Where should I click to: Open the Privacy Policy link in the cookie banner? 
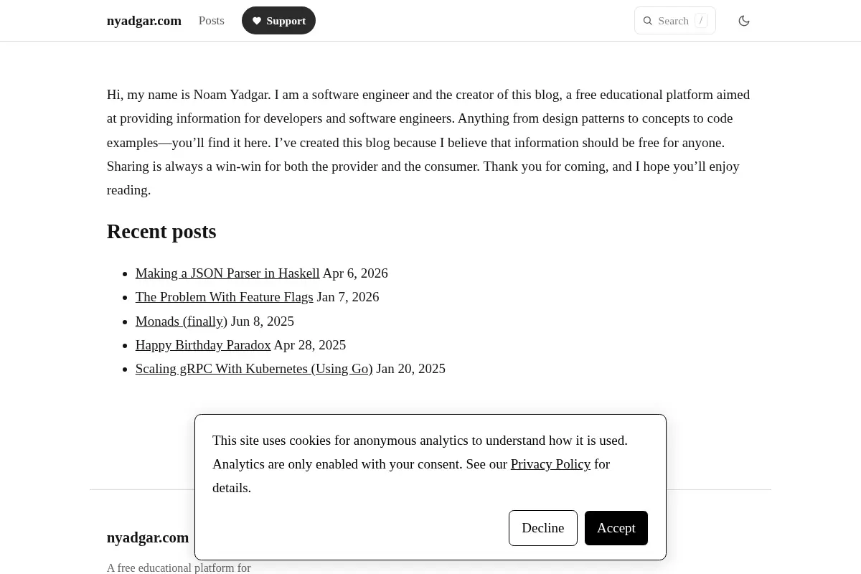(x=550, y=464)
